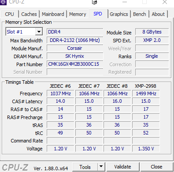
Task: Click the Max Bandwidth DDR4-2132 field
Action: pyautogui.click(x=75, y=40)
